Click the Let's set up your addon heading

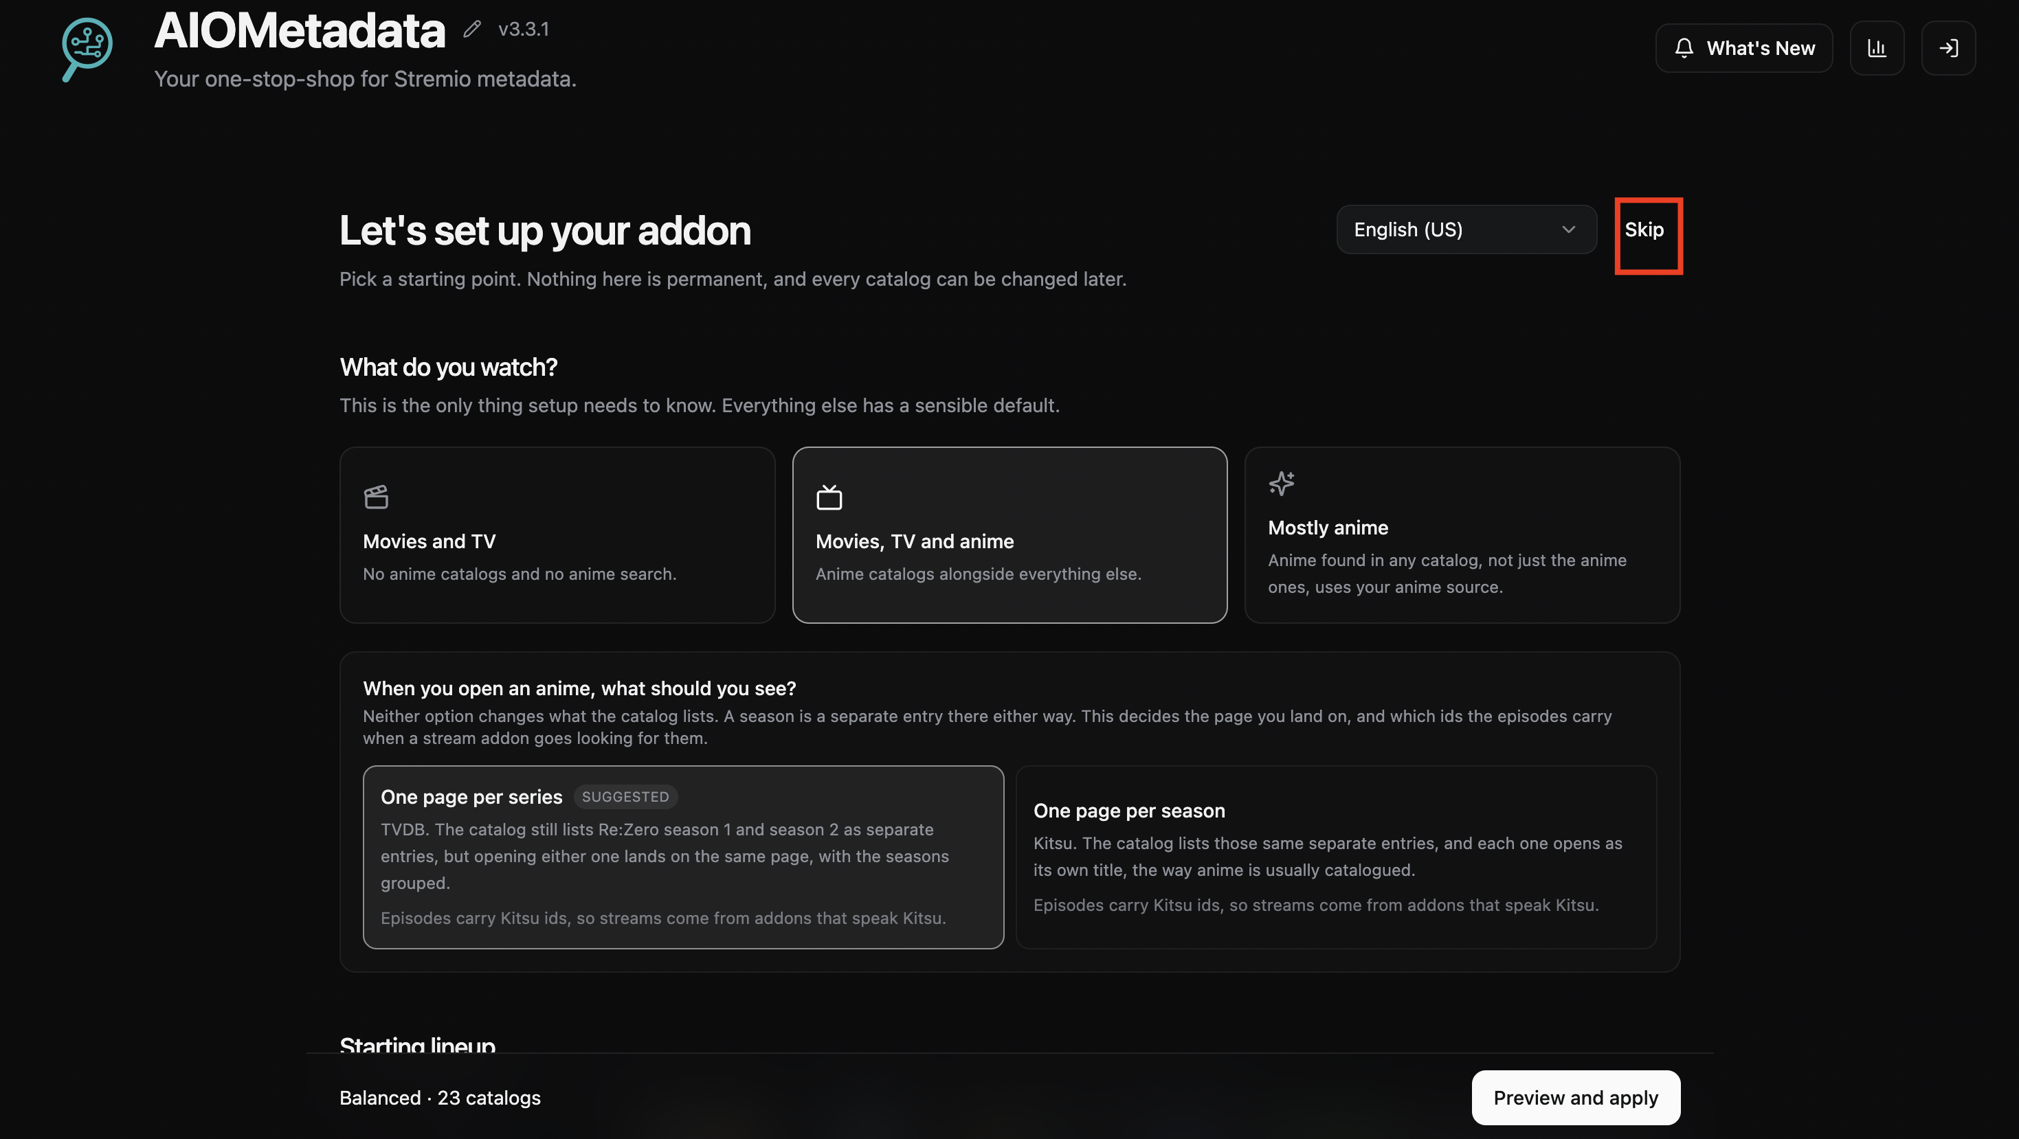click(545, 231)
